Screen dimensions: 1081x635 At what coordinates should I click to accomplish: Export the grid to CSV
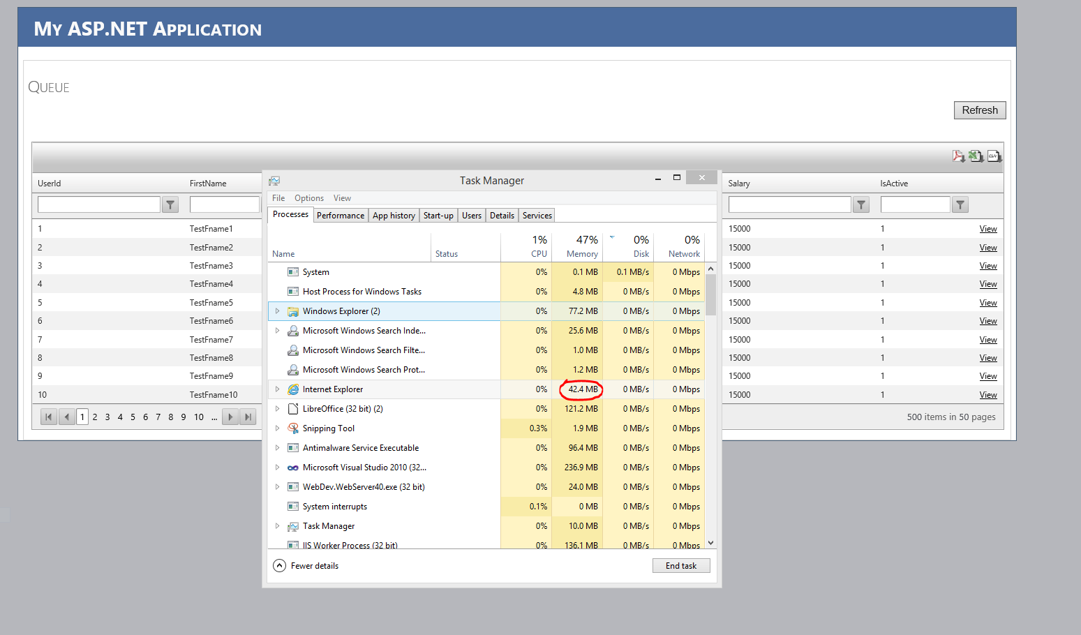coord(994,156)
